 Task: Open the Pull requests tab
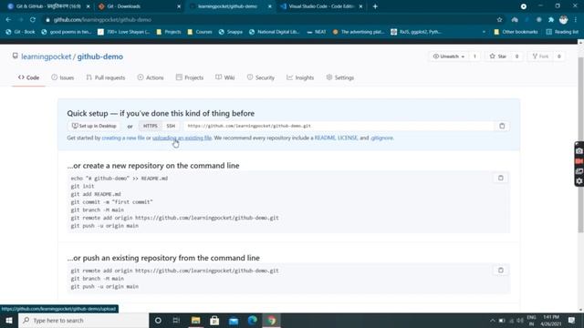[x=106, y=77]
